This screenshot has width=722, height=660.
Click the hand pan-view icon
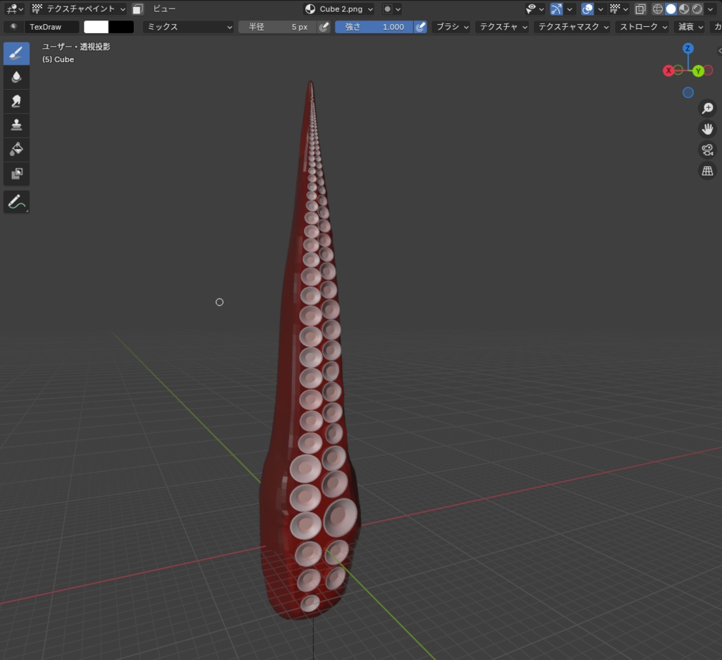(707, 128)
